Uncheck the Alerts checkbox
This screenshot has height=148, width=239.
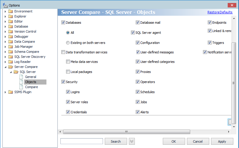tap(138, 112)
